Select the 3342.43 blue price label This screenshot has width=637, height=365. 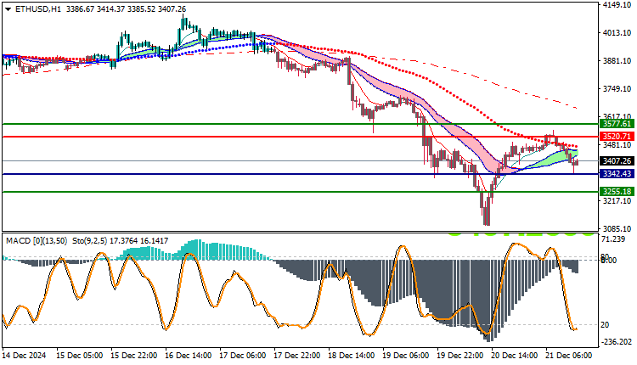pyautogui.click(x=617, y=174)
